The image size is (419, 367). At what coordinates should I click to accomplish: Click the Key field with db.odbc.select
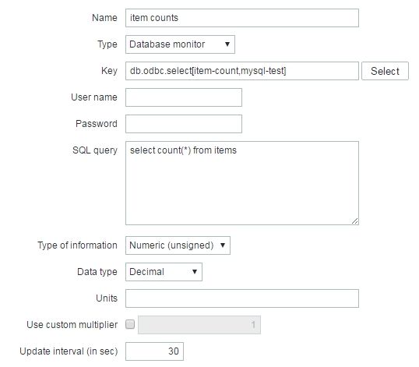[x=242, y=71]
